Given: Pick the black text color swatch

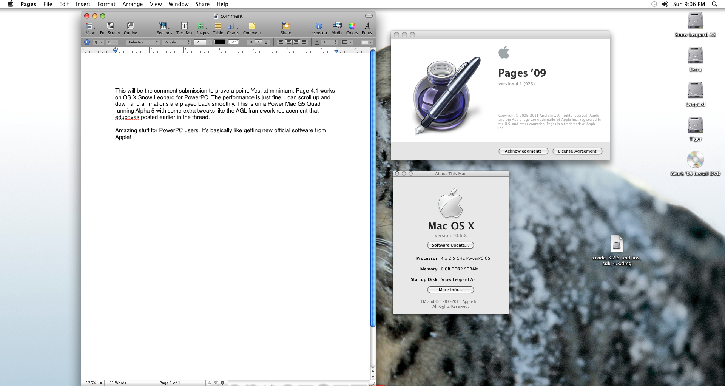Looking at the screenshot, I should [220, 42].
